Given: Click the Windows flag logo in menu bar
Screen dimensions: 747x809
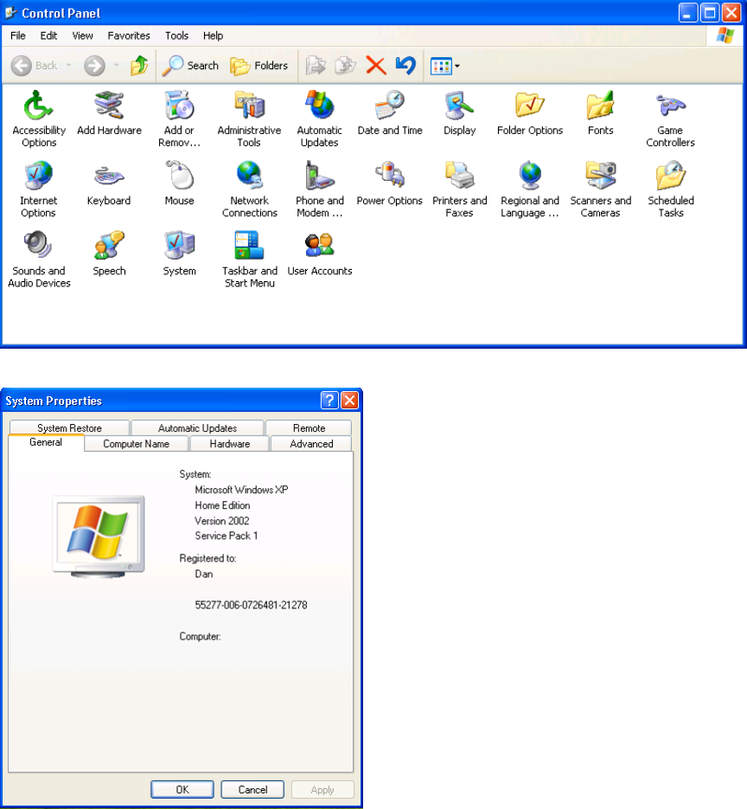Looking at the screenshot, I should (725, 35).
